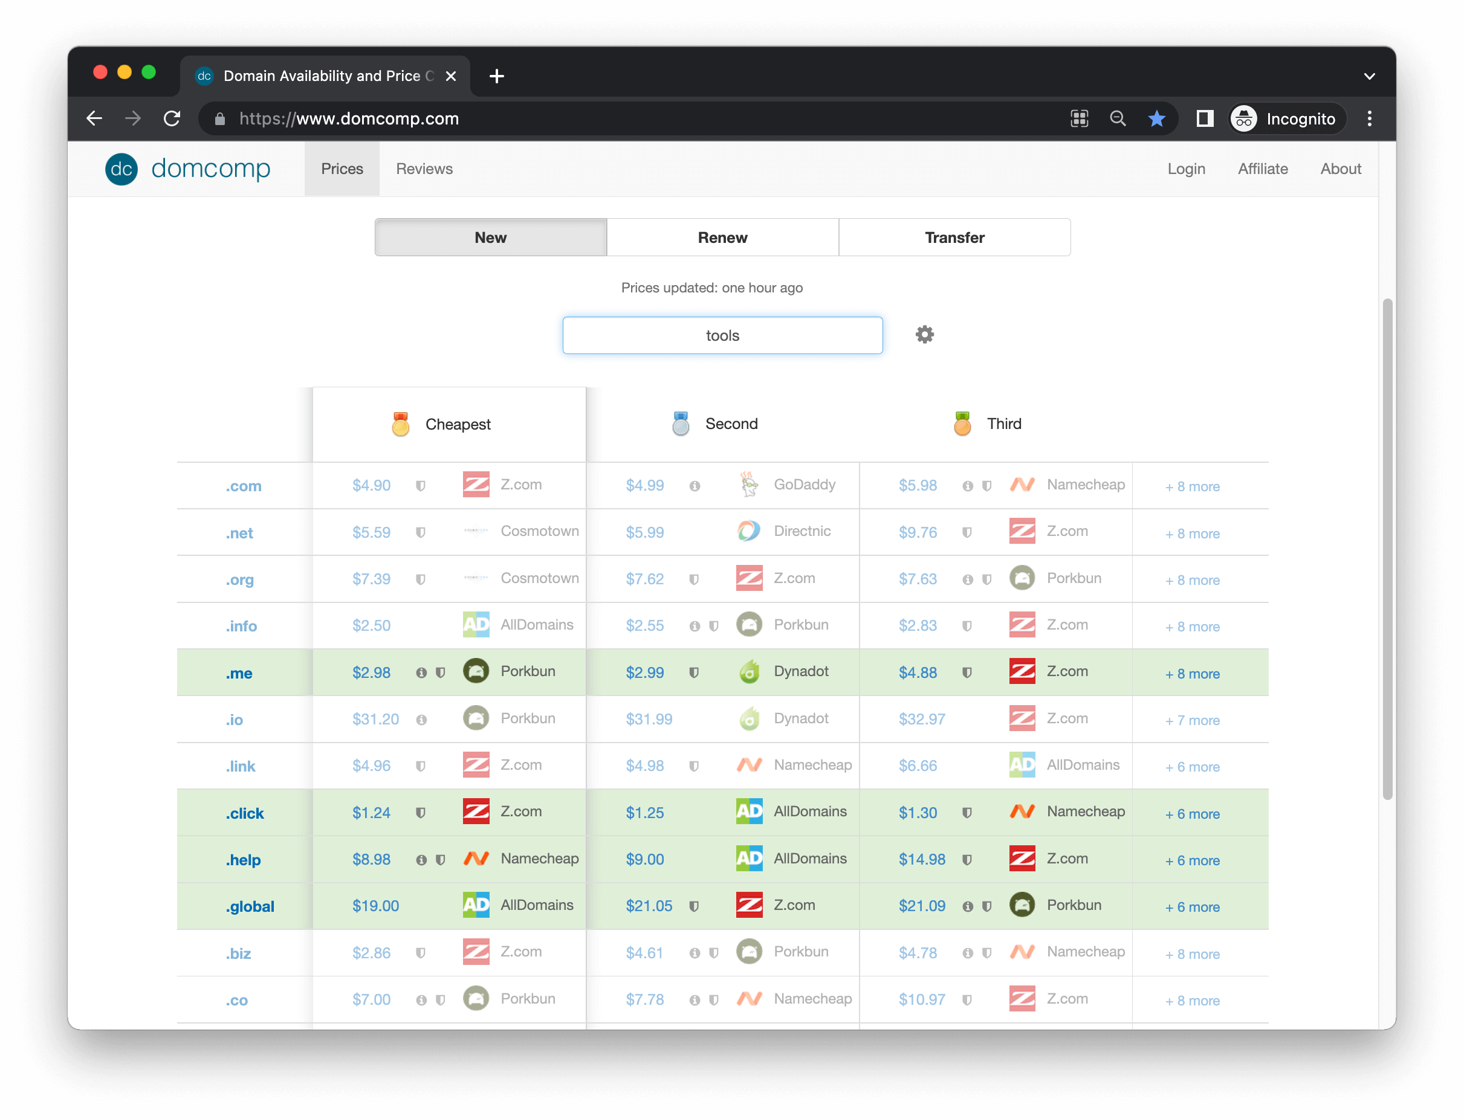Open the Reviews nav tab
The image size is (1464, 1119).
424,169
